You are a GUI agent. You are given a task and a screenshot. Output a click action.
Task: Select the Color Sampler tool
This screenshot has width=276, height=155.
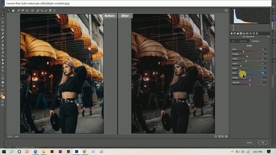click(23, 10)
